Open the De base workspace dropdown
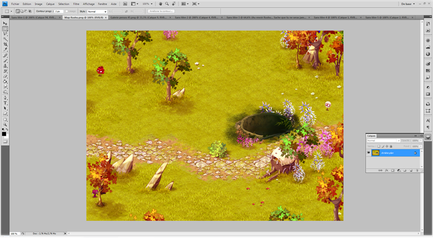This screenshot has width=433, height=238. [408, 4]
